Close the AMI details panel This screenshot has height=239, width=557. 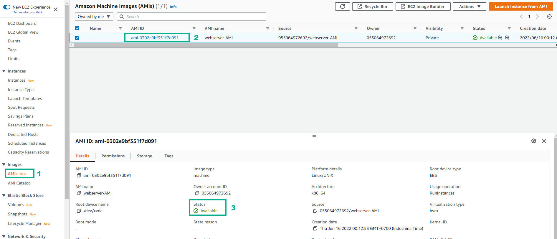point(544,141)
